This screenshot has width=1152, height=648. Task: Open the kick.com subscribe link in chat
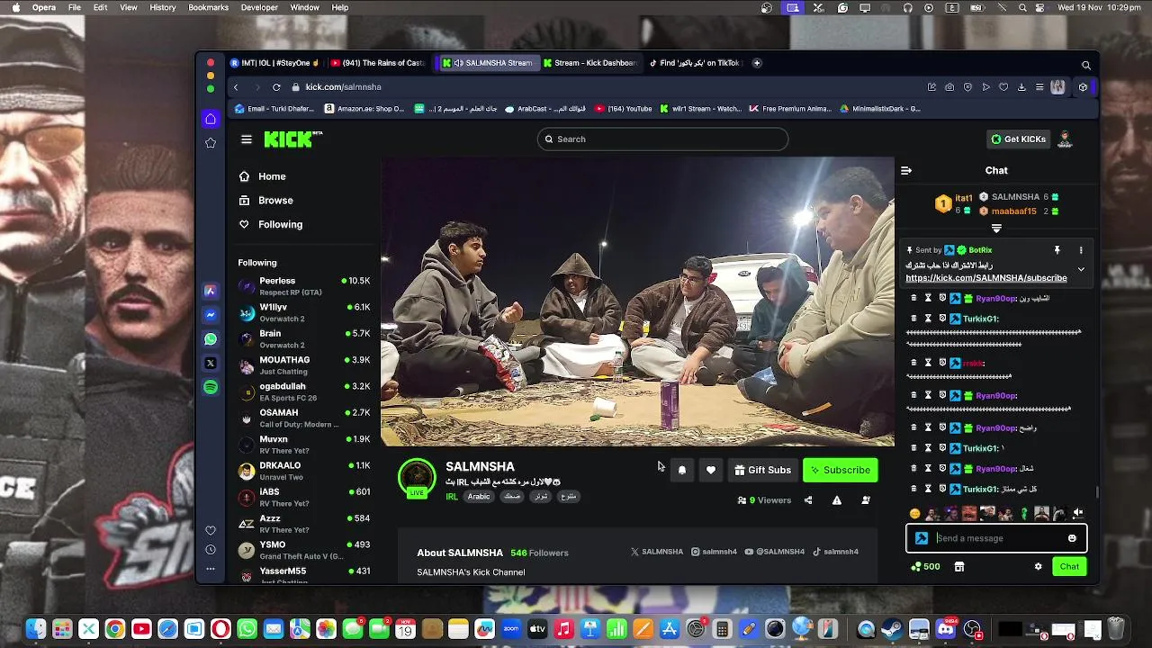click(986, 278)
